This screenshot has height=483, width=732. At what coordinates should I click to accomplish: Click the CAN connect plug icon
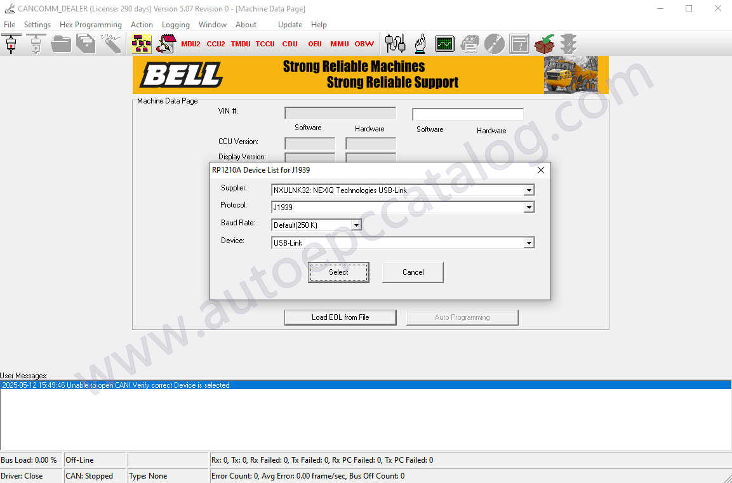(x=11, y=44)
